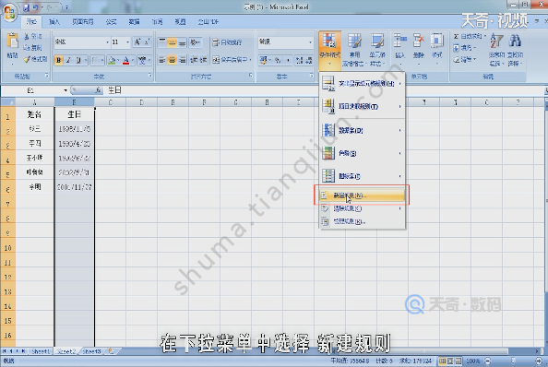Switch to the Page Layout ribbon tab
This screenshot has height=367, width=548.
(83, 21)
